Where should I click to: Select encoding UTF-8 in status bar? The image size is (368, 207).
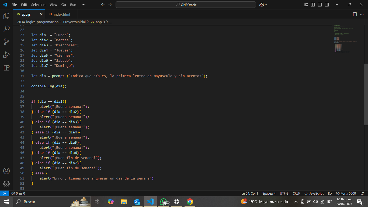pyautogui.click(x=284, y=193)
